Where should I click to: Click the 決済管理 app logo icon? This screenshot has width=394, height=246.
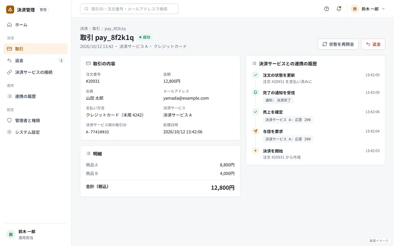click(x=10, y=10)
